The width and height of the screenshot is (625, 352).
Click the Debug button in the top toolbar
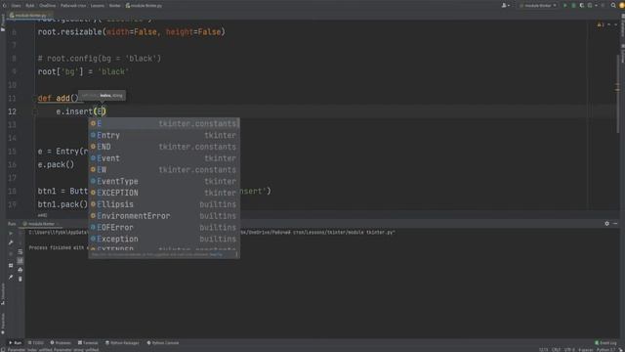pyautogui.click(x=573, y=6)
